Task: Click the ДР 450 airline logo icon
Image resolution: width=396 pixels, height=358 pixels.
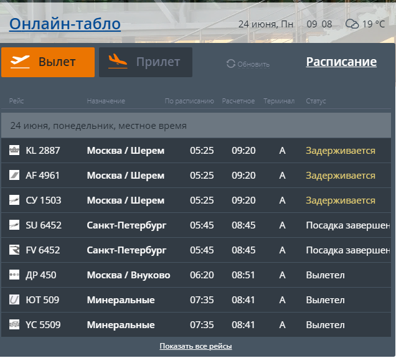Action: [14, 275]
